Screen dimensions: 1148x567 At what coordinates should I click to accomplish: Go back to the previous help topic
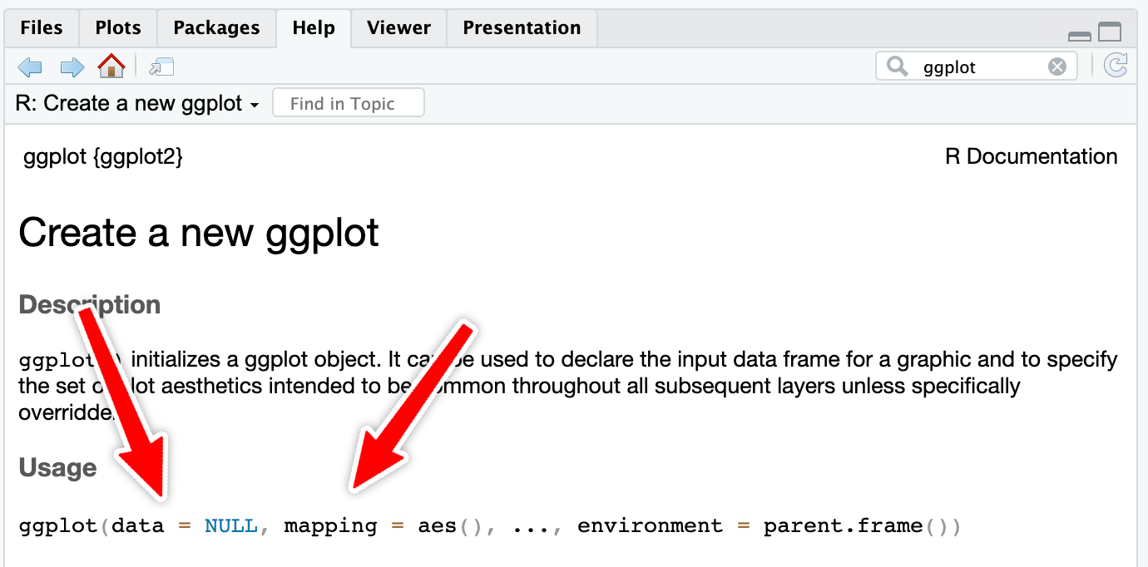[x=30, y=67]
